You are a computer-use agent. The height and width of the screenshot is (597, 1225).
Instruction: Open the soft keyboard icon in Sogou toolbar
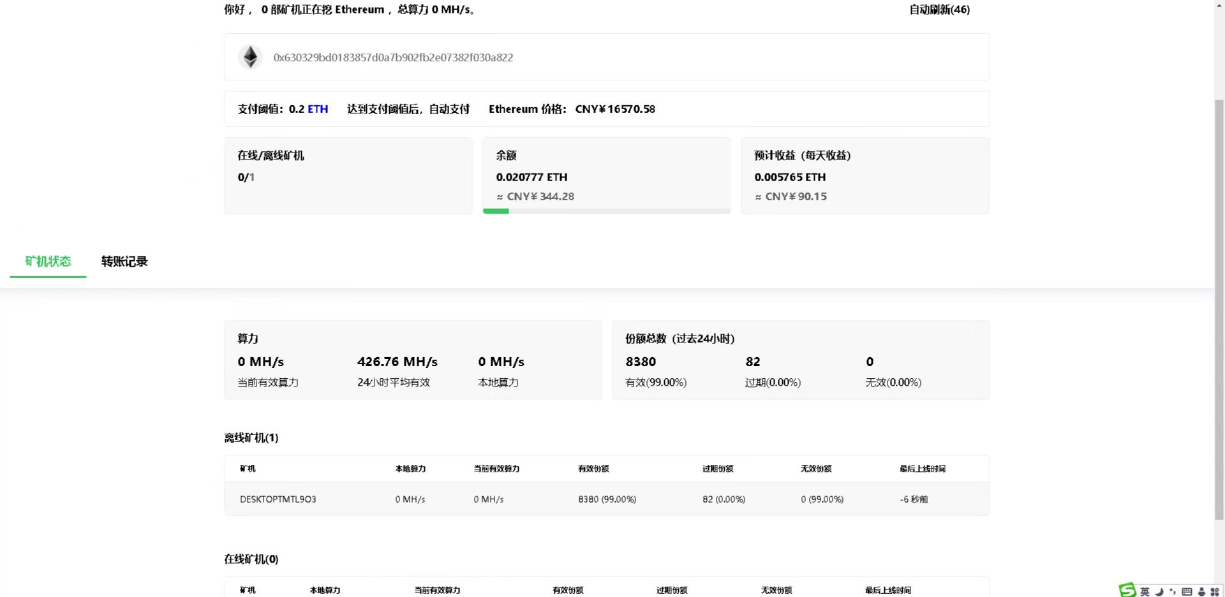(1187, 591)
